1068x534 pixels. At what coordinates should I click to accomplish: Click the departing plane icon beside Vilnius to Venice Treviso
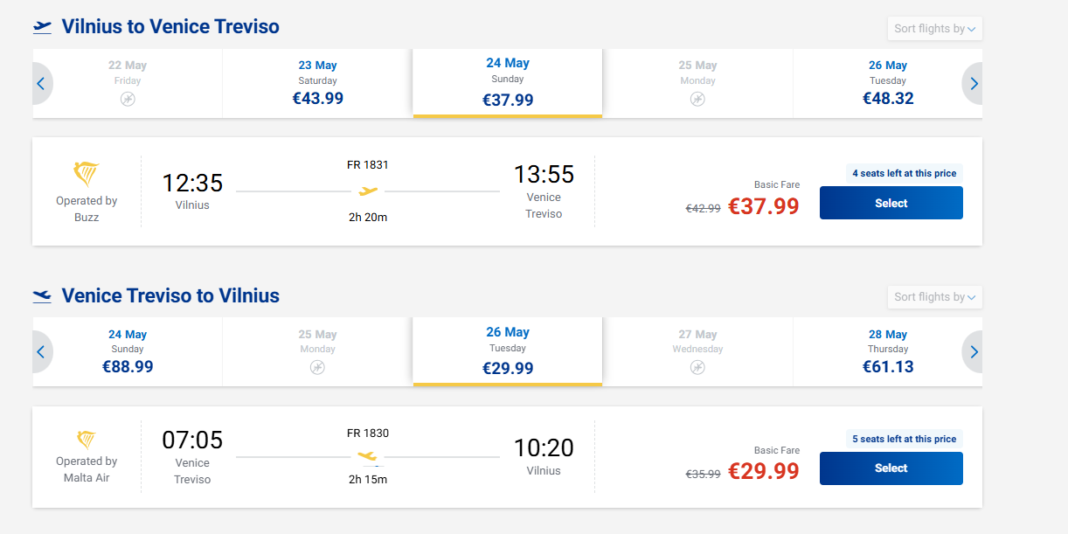tap(43, 27)
